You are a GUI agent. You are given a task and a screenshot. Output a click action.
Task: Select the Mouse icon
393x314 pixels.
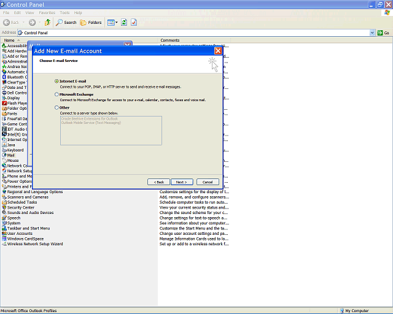(x=4, y=161)
